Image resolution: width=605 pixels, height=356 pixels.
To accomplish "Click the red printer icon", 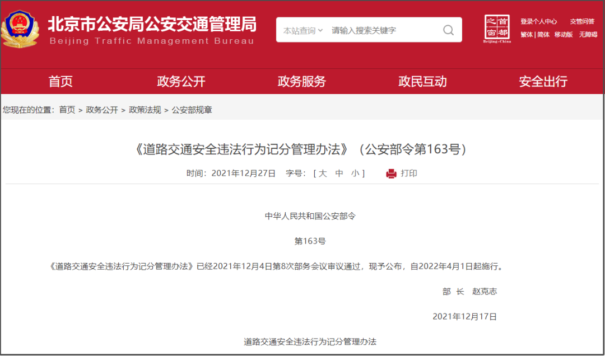I will tap(391, 174).
